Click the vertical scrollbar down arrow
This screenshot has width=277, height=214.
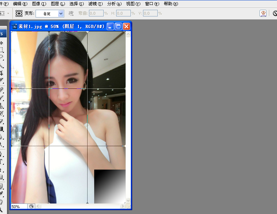(x=128, y=201)
